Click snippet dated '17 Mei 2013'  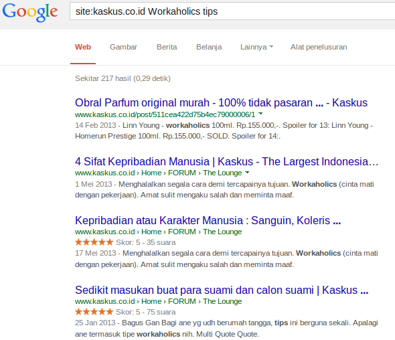[226, 259]
